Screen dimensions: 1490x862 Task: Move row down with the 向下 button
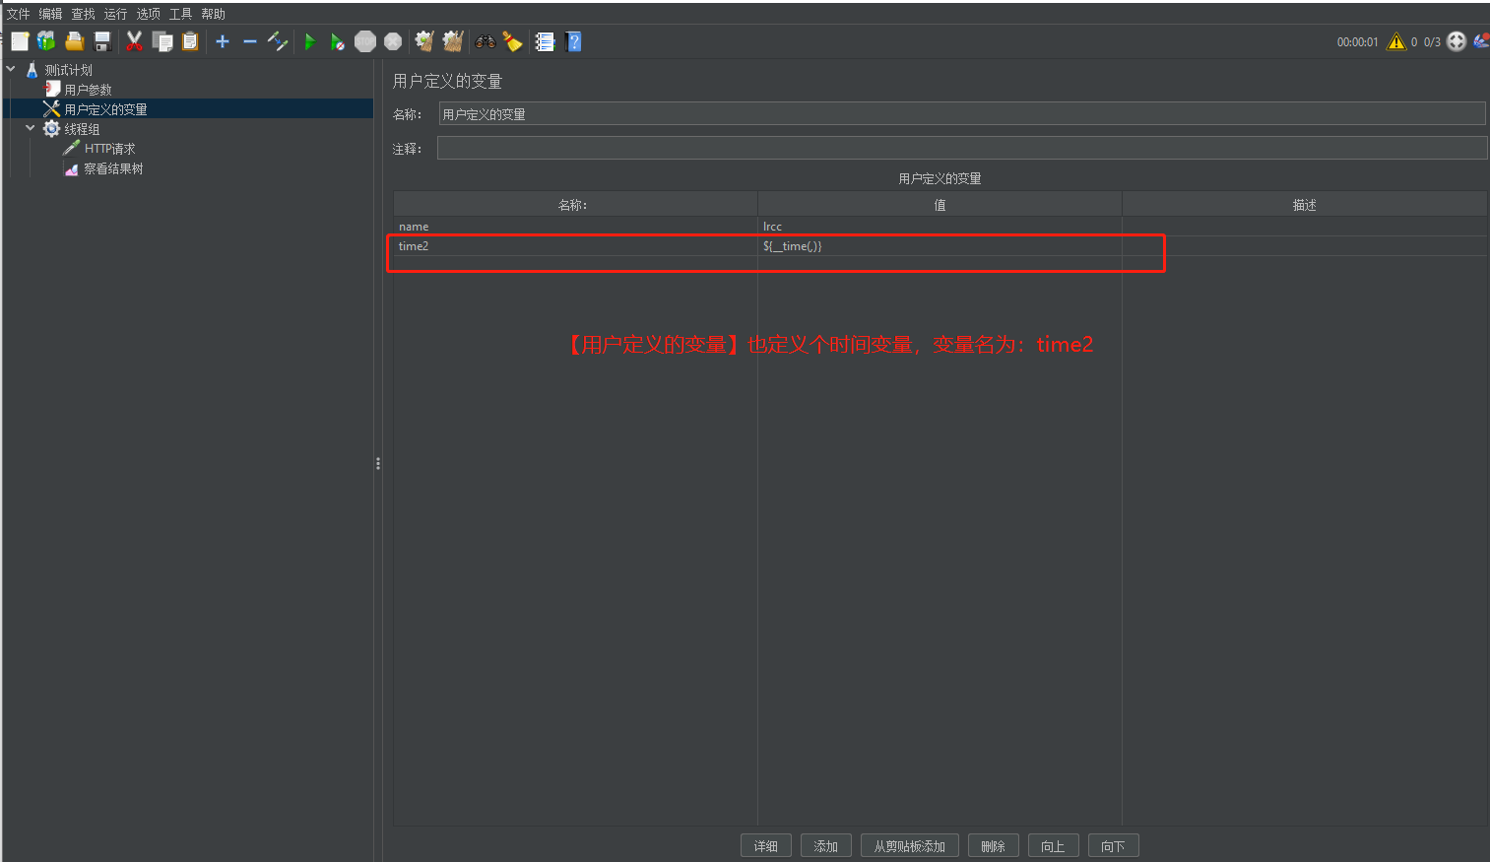click(1114, 846)
